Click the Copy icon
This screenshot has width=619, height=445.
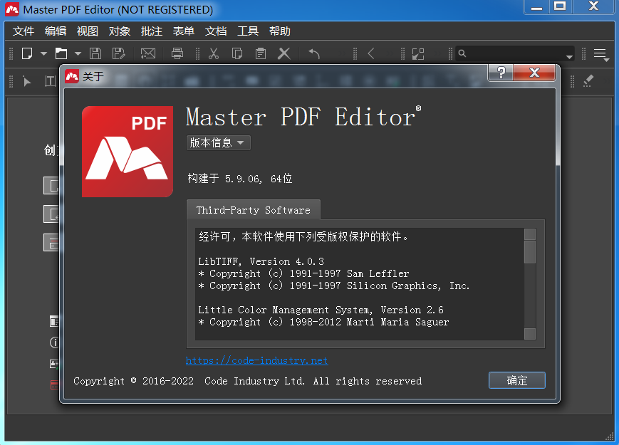pyautogui.click(x=237, y=53)
